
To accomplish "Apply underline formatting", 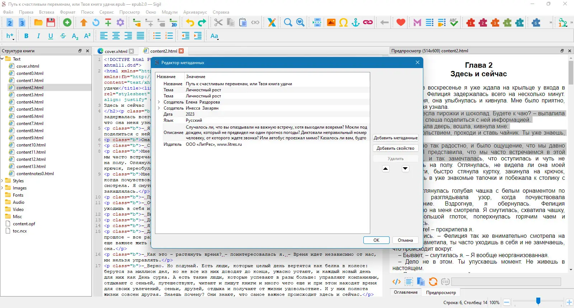I will [x=51, y=36].
